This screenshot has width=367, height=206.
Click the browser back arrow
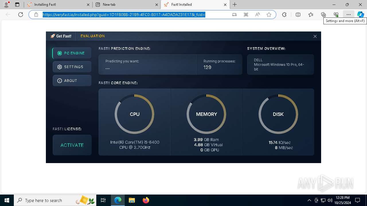8,15
